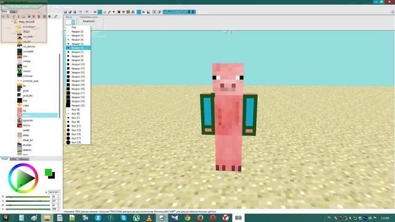The height and width of the screenshot is (222, 395).
Task: Select the chicken skin in the list
Action: 27,61
